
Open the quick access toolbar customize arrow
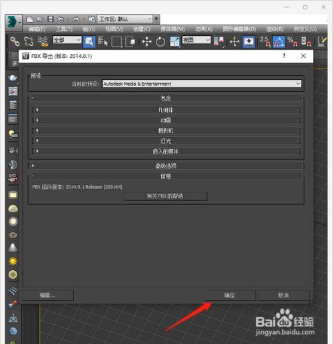coord(157,19)
